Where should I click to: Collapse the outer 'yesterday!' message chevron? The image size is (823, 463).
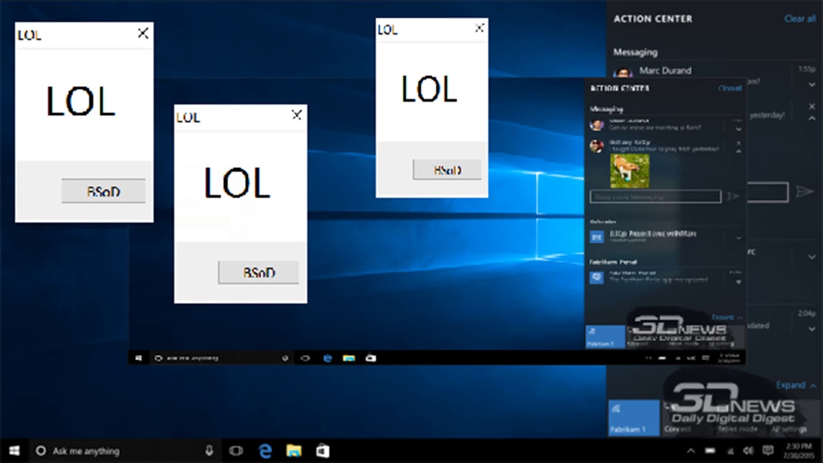click(811, 119)
